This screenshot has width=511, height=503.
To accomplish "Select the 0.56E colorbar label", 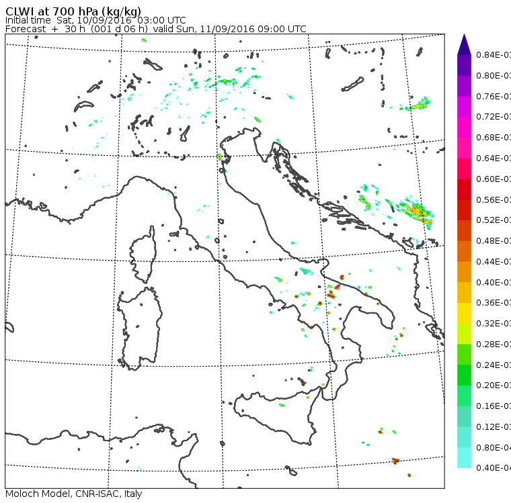I will (x=494, y=199).
